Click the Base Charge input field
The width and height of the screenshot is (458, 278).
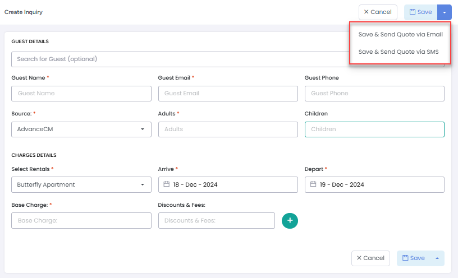point(81,221)
